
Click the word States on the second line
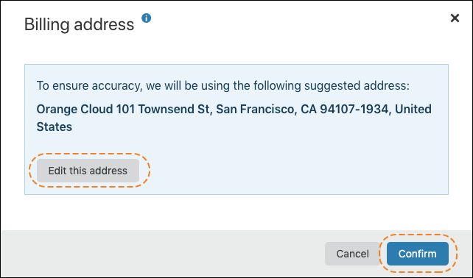[x=55, y=126]
